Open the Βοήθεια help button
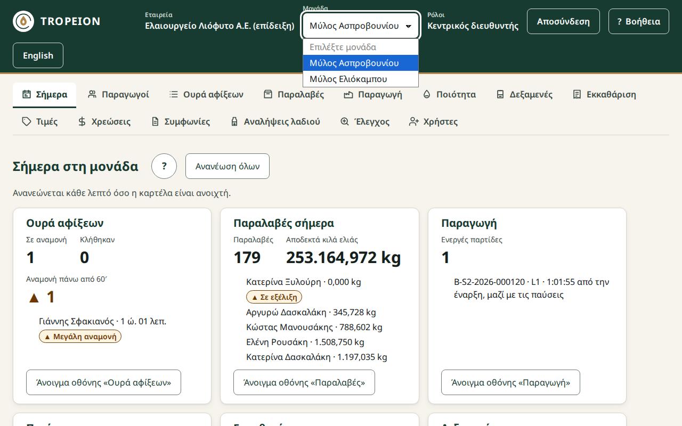Screen dimensions: 682x426 point(639,21)
